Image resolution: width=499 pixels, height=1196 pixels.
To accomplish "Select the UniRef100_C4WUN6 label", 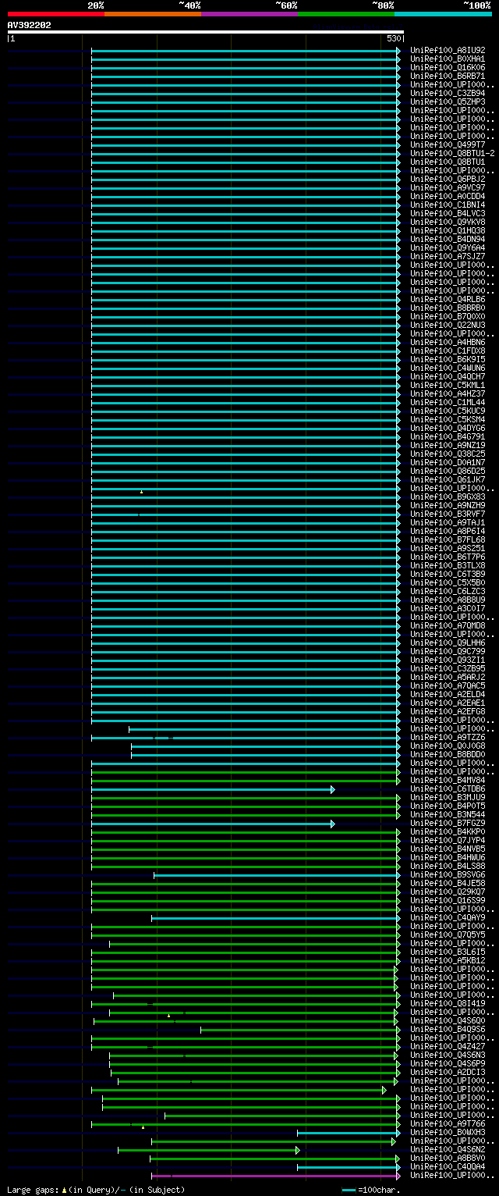I will coord(448,368).
